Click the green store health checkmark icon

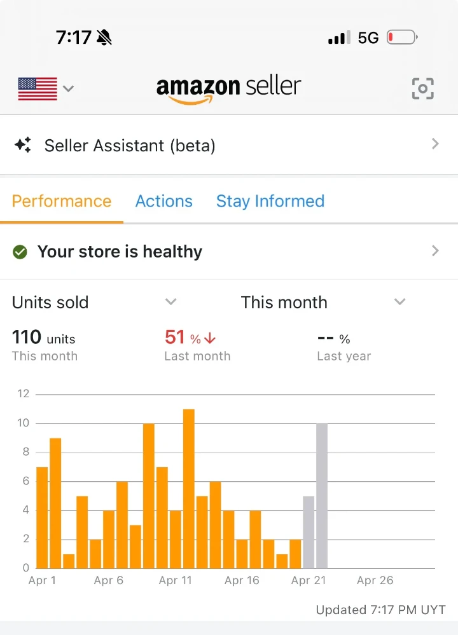click(x=20, y=252)
